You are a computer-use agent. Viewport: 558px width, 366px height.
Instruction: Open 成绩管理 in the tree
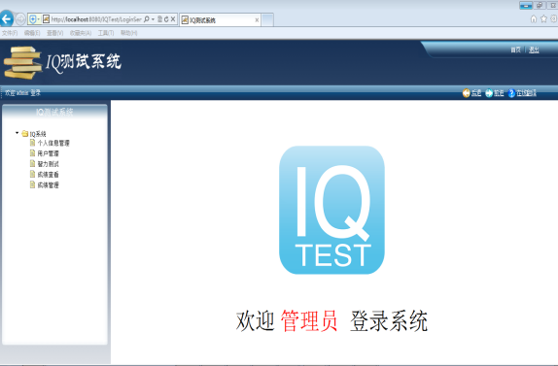49,185
